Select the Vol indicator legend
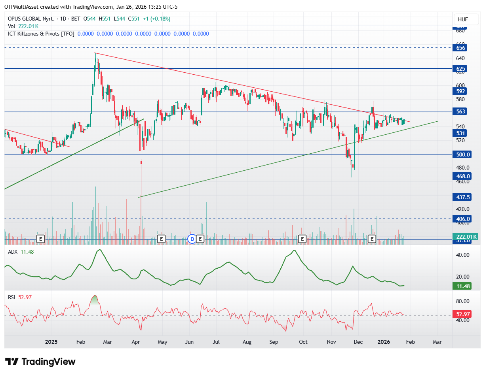 (12, 26)
